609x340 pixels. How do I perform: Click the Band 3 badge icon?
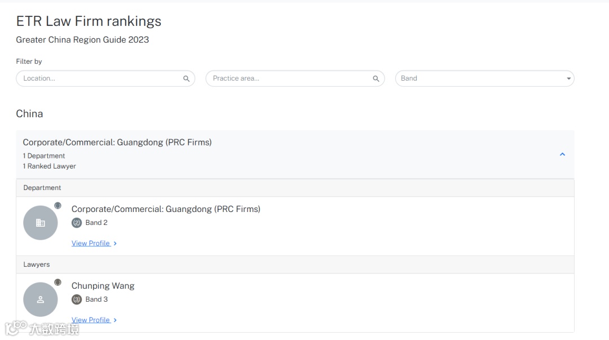pos(77,299)
